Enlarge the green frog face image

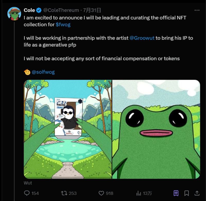tap(156, 129)
